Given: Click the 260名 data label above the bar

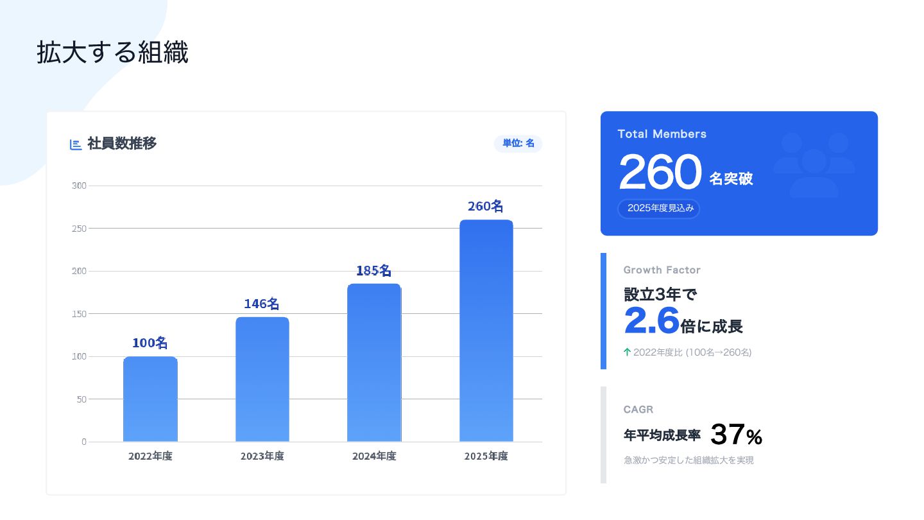Looking at the screenshot, I should pyautogui.click(x=486, y=206).
